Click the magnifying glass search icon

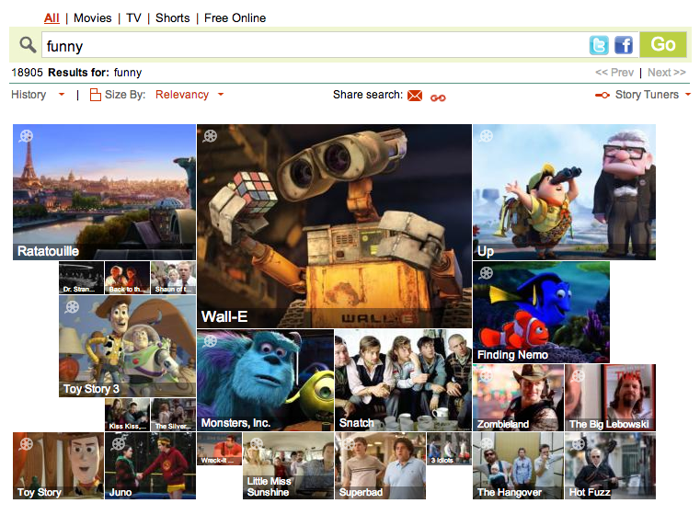point(28,45)
